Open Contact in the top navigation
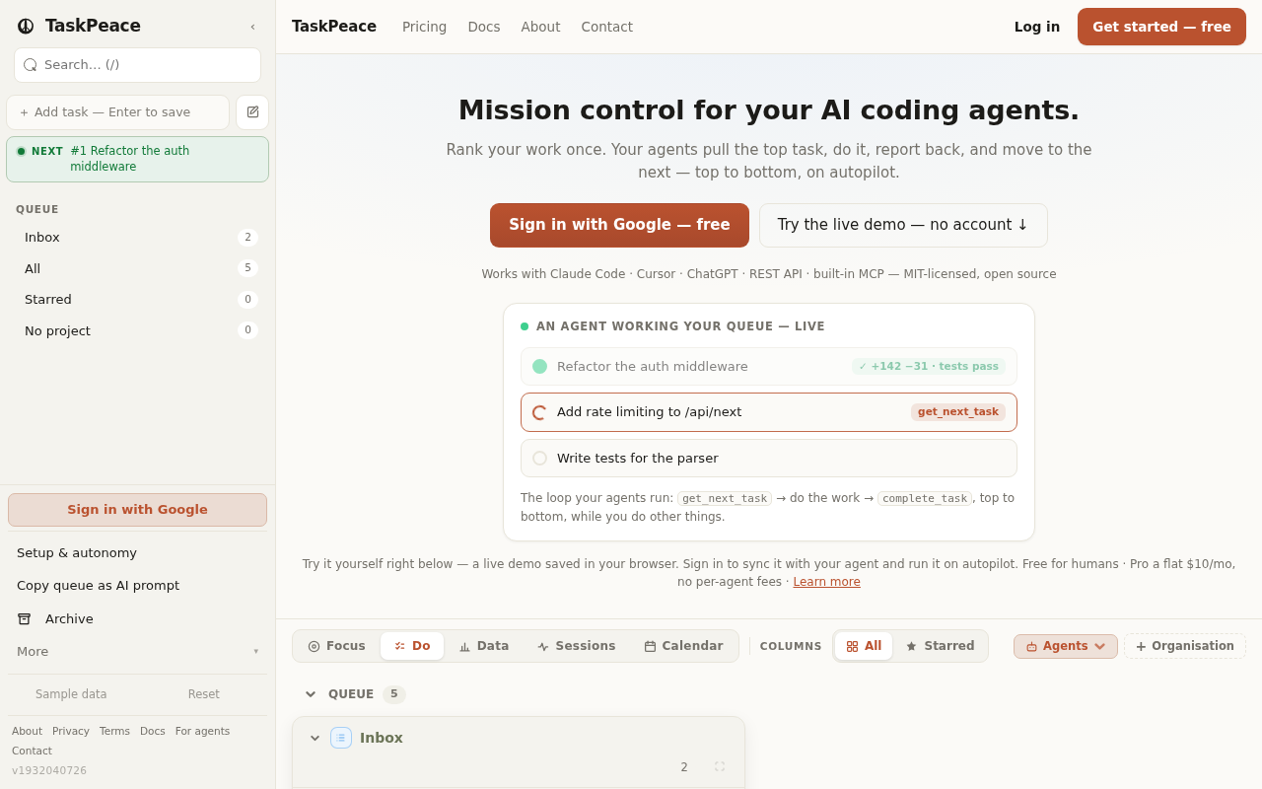 click(x=607, y=27)
